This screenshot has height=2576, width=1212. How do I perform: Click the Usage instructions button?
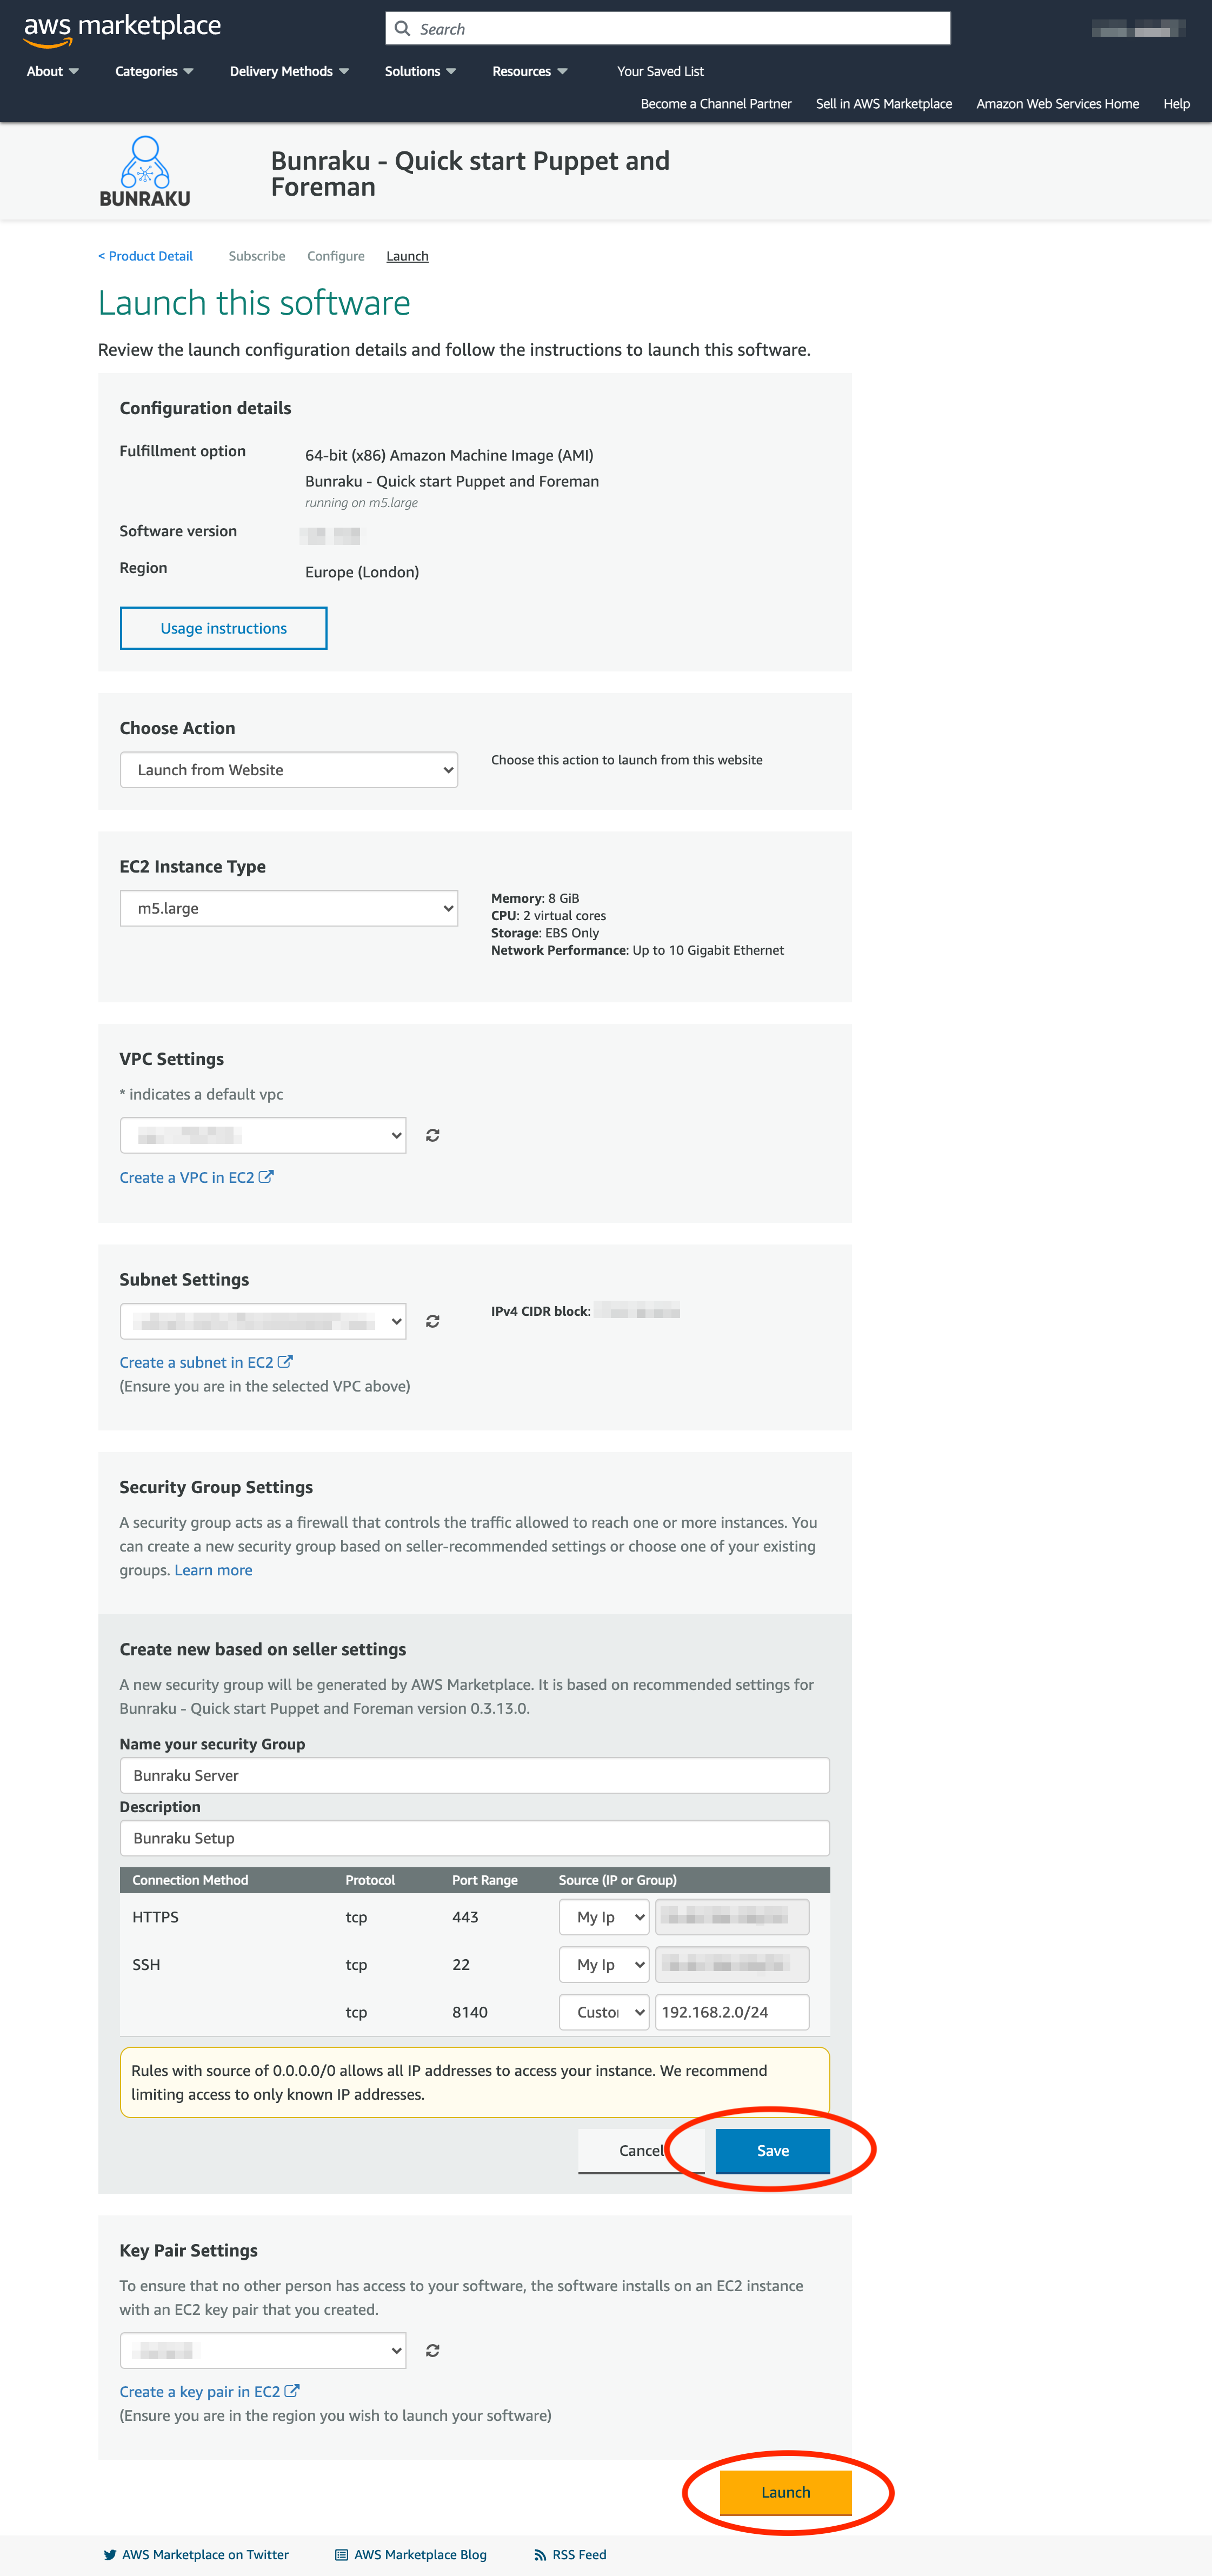point(223,628)
